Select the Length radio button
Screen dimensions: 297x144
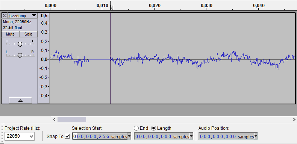[154, 128]
